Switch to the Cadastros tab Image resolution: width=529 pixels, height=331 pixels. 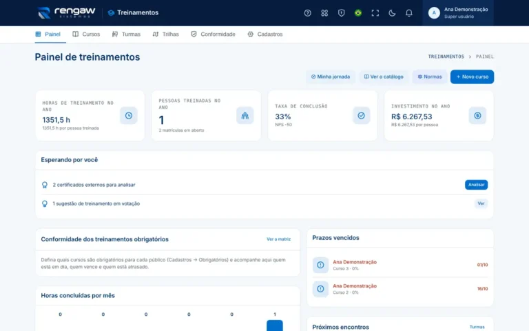click(x=265, y=34)
